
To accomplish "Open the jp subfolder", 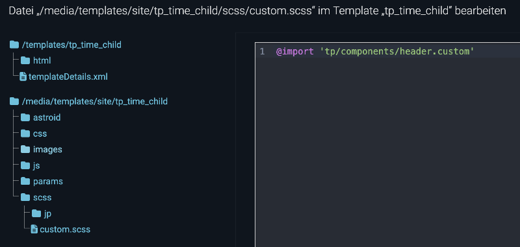I will tap(42, 213).
